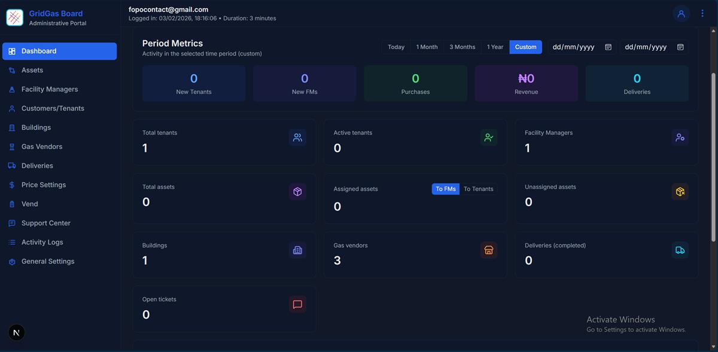
Task: Click the Active tenants checkmark-user icon
Action: point(489,137)
